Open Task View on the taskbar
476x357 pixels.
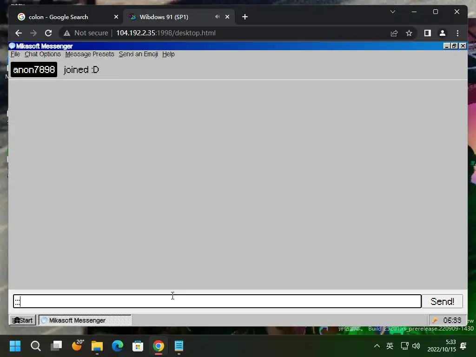pyautogui.click(x=56, y=346)
